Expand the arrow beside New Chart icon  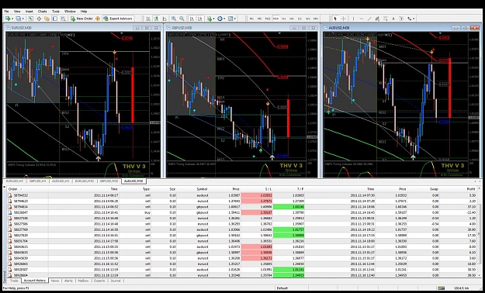tap(12, 19)
